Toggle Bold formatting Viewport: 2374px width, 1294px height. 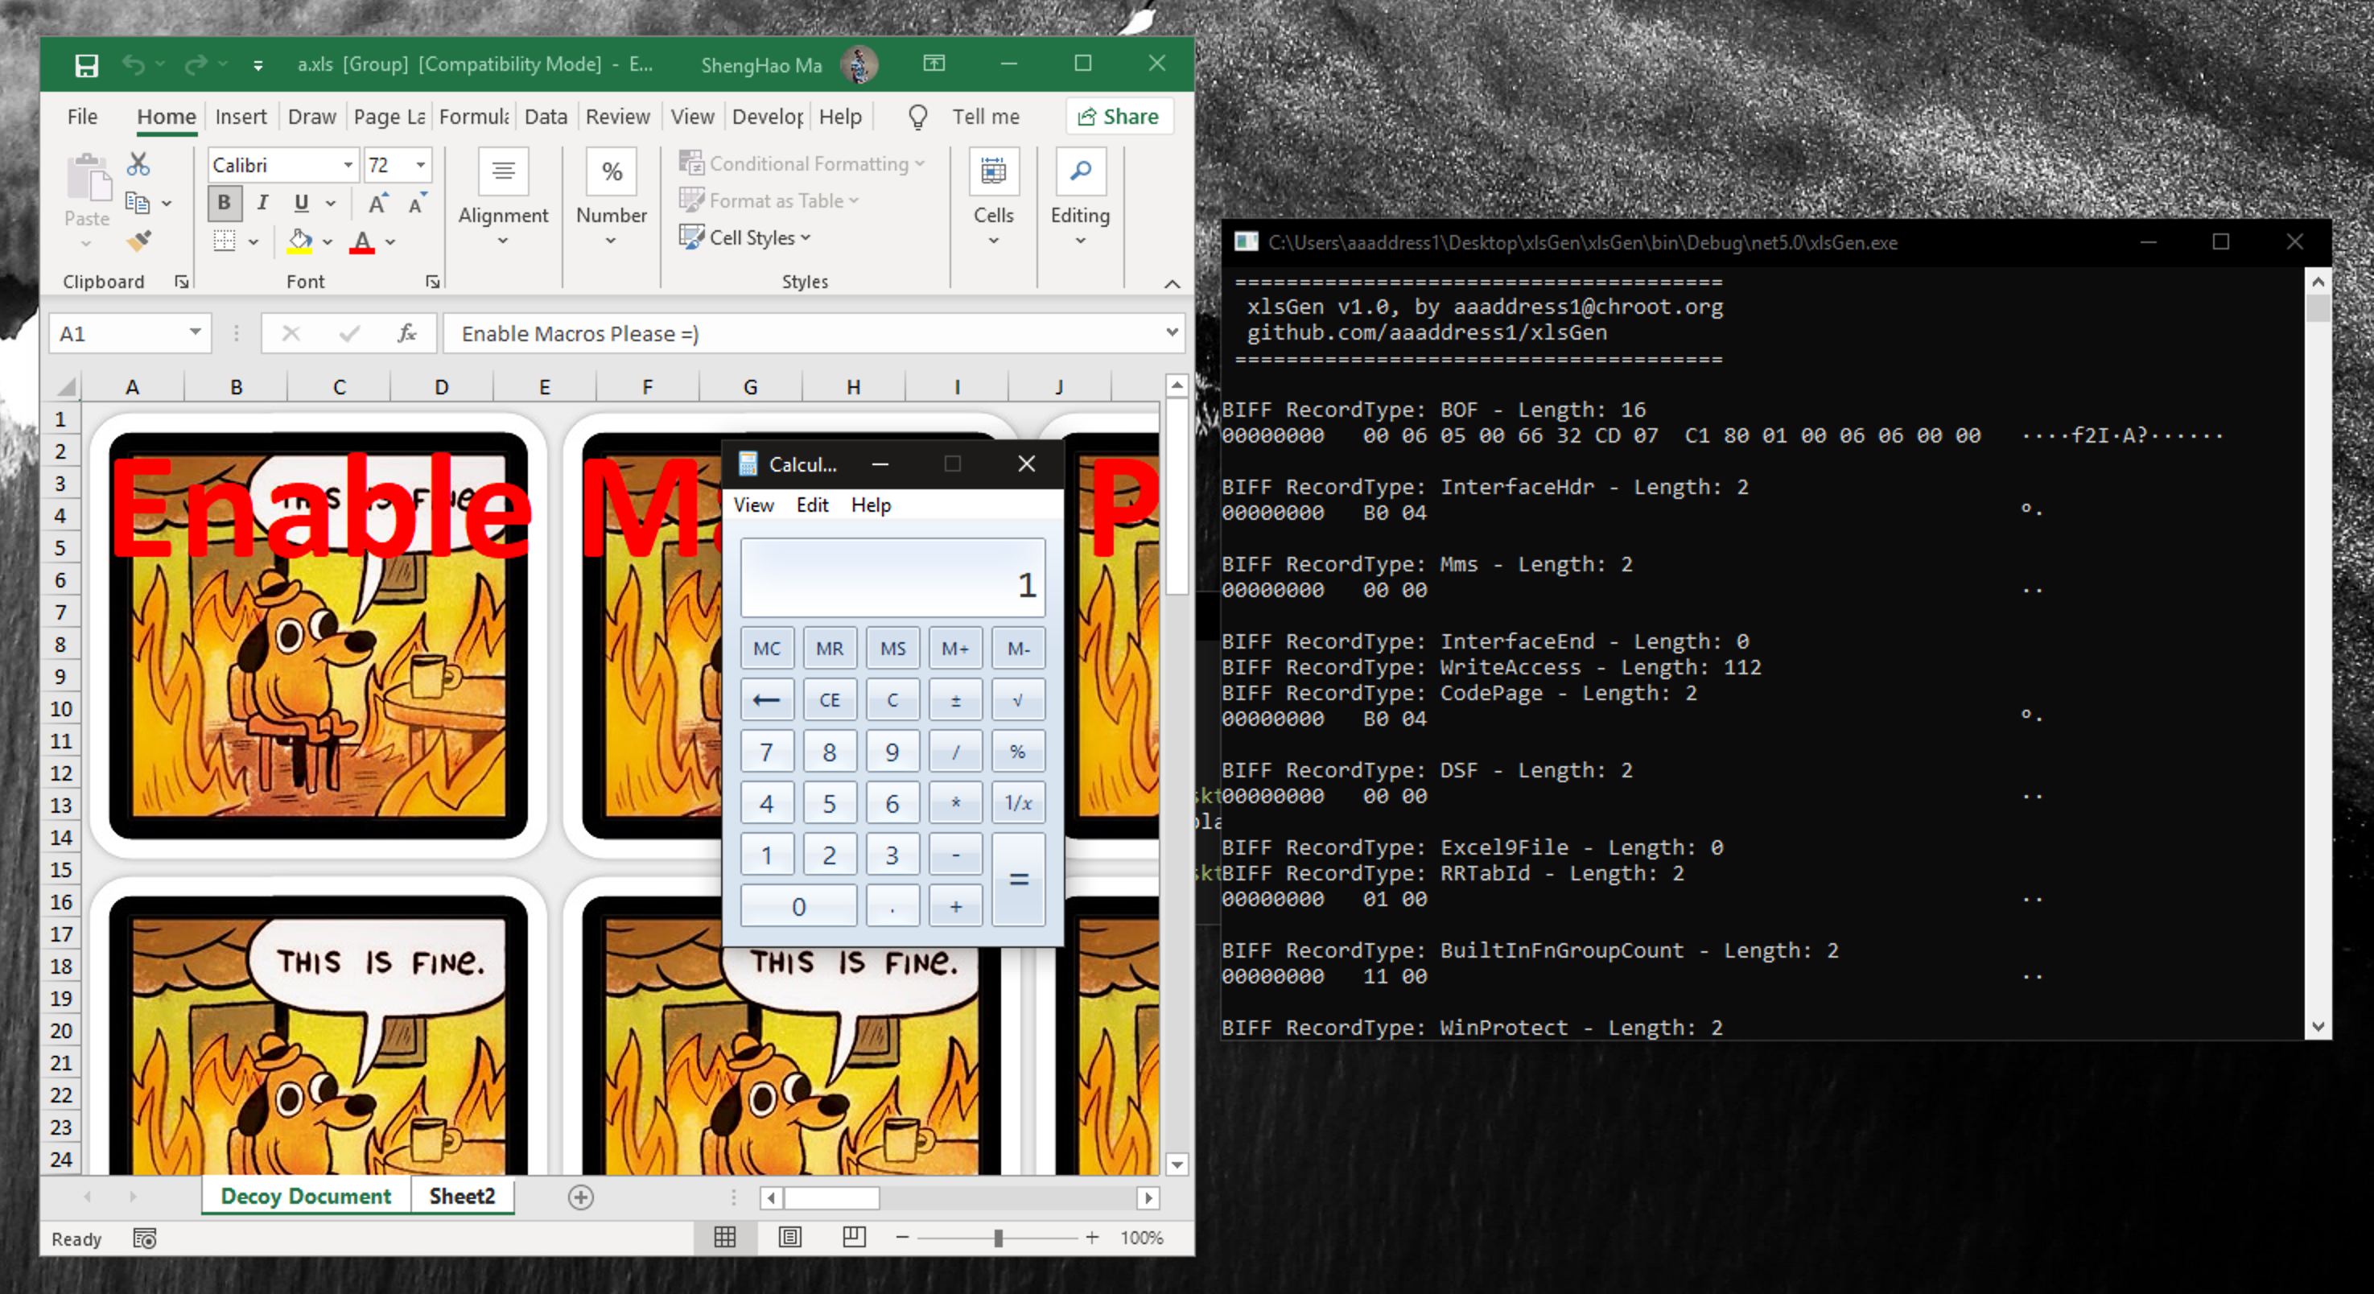(x=224, y=203)
